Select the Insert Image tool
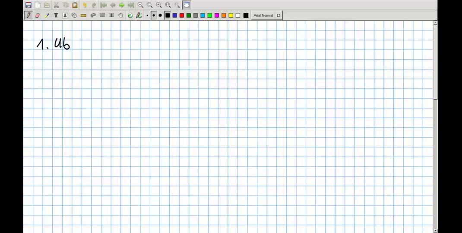Viewport: 462px width, 233px height. pos(65,15)
